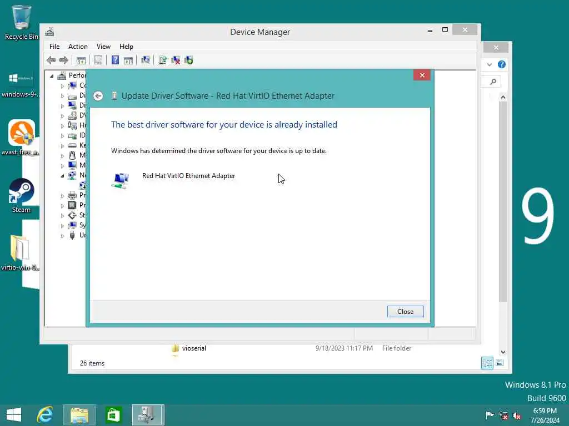Click the blue question-mark Help toolbar icon
Screen dimensions: 569x426
pyautogui.click(x=115, y=60)
